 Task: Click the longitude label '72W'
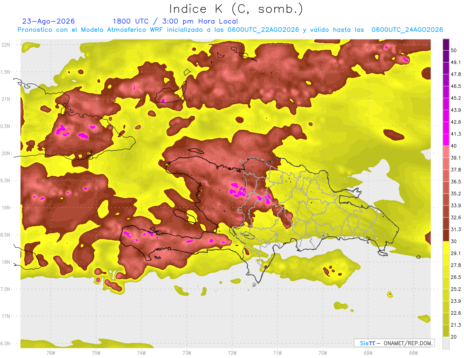point(232,353)
